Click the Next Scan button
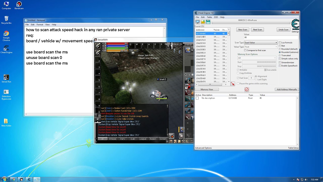 (257, 30)
